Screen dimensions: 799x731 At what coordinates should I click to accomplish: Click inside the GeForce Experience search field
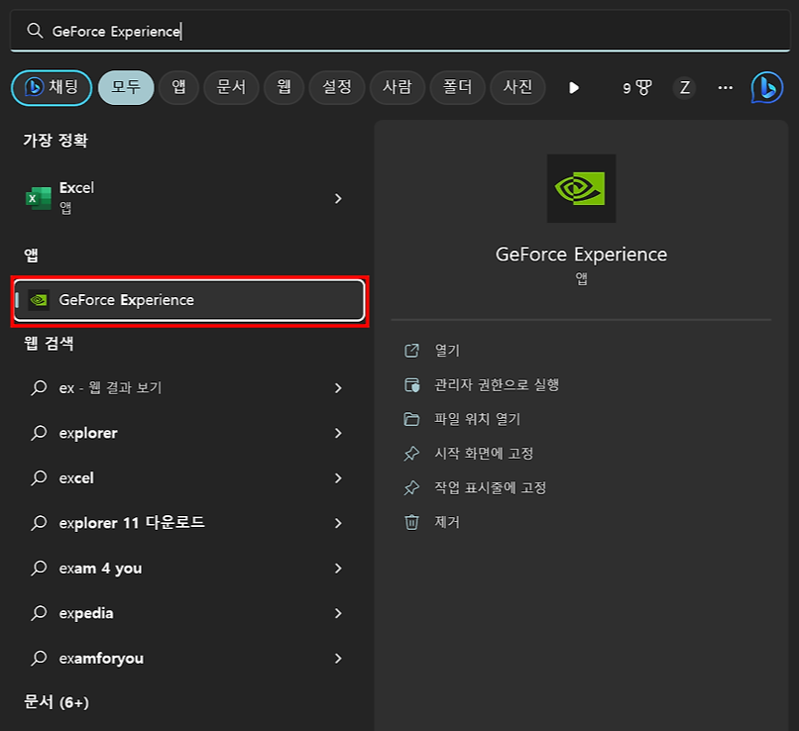click(x=400, y=31)
